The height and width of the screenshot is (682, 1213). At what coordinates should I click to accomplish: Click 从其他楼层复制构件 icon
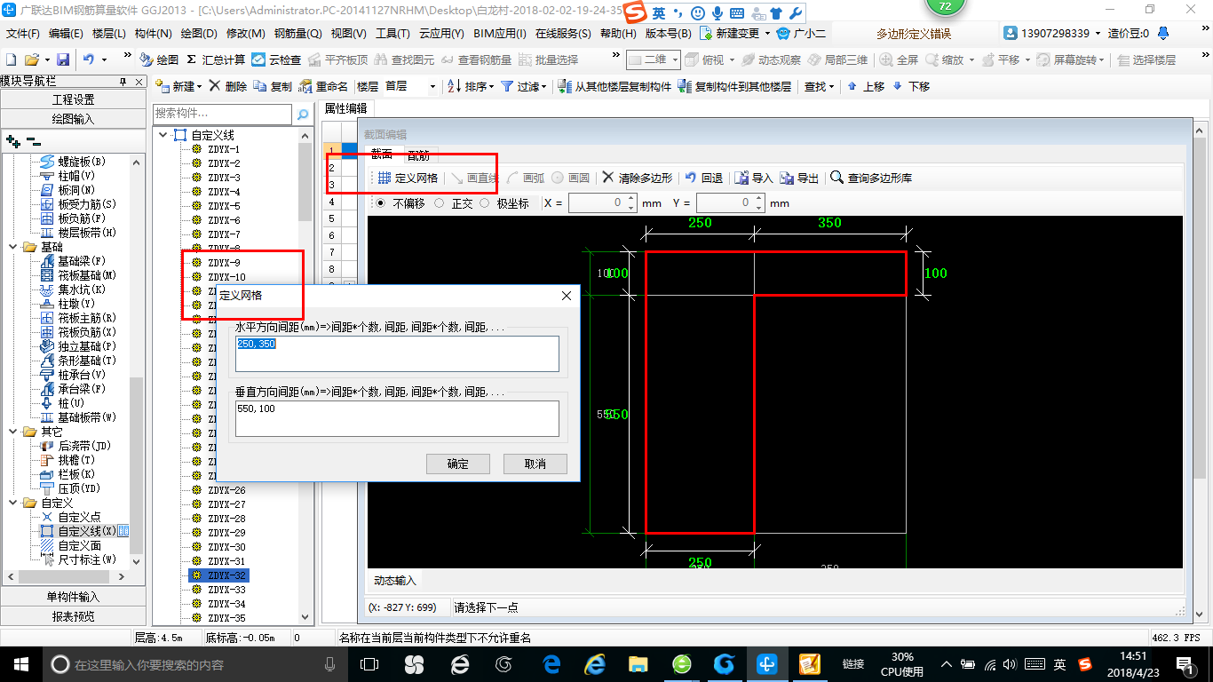pos(565,86)
